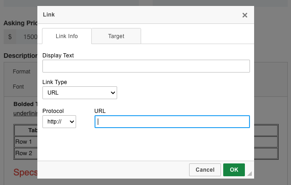Click the Link dialog title

49,15
